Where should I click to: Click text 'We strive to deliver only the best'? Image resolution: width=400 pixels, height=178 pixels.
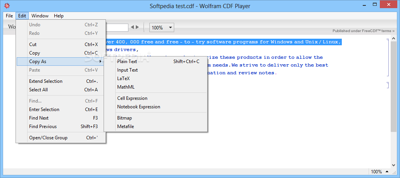coord(280,65)
